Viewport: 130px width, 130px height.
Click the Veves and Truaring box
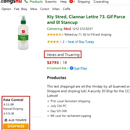[x=63, y=54]
